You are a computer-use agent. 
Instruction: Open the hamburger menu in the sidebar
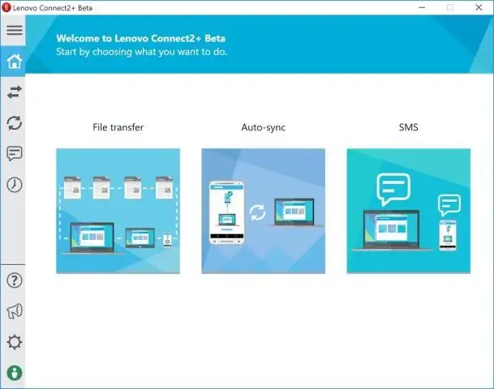coord(14,30)
